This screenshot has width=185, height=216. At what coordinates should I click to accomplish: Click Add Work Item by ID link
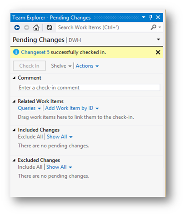(x=72, y=108)
